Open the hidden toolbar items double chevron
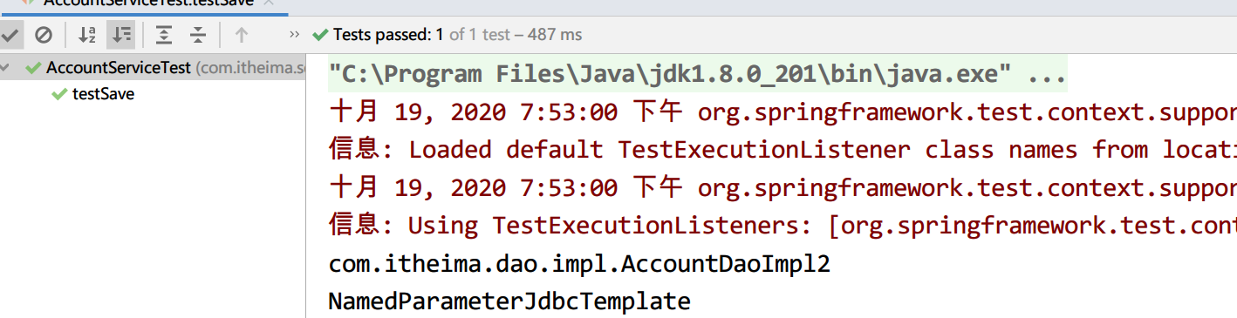The width and height of the screenshot is (1237, 318). click(x=295, y=35)
